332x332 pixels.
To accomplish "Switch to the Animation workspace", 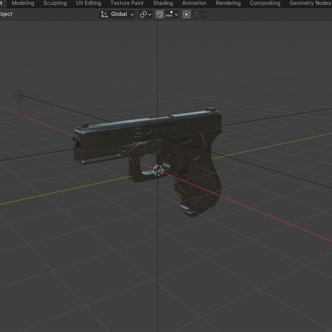I will point(194,3).
